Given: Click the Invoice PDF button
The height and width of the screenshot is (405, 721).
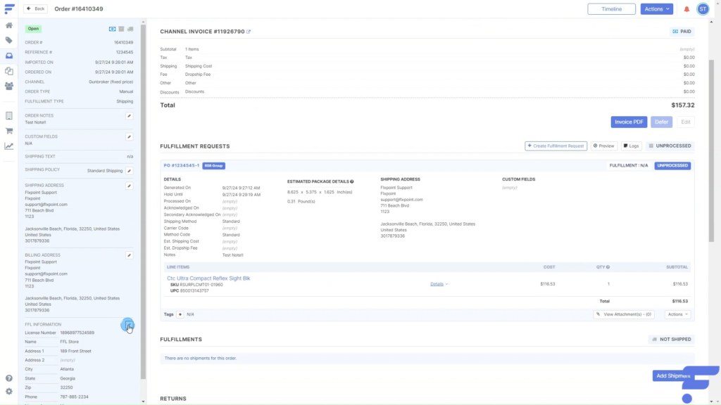Looking at the screenshot, I should [629, 122].
